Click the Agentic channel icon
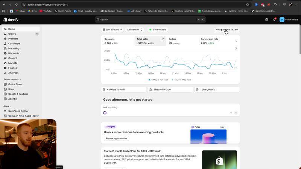This screenshot has height=169, width=301. coord(5,99)
